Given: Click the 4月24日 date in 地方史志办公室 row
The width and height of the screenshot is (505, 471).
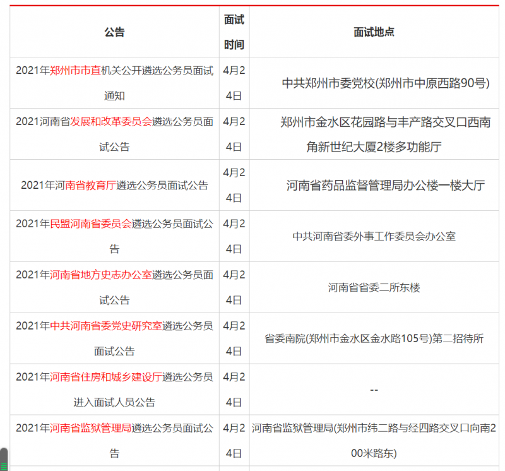Looking at the screenshot, I should click(x=234, y=287).
